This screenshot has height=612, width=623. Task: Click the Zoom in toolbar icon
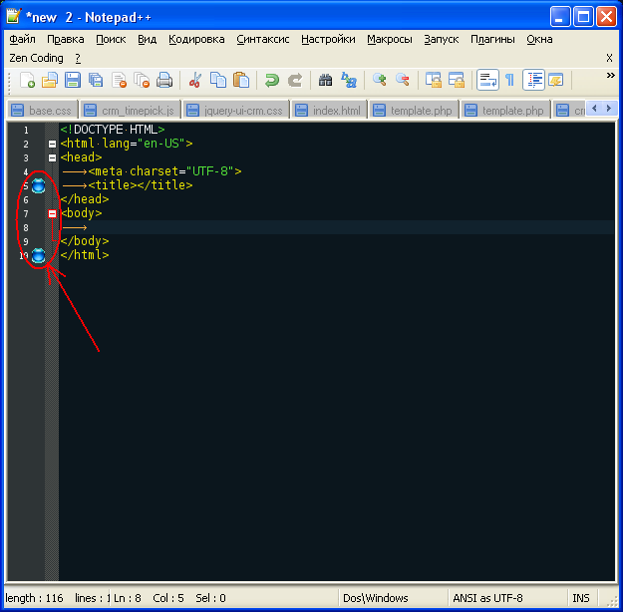pos(379,81)
